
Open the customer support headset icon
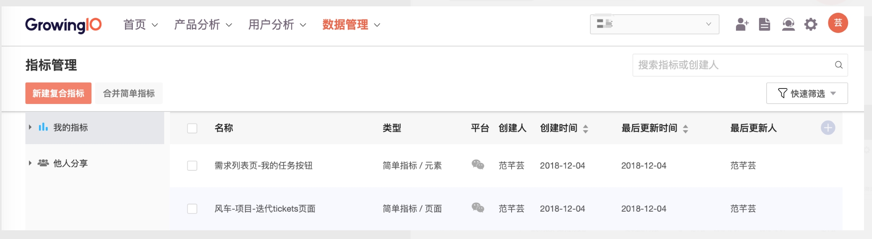click(788, 25)
